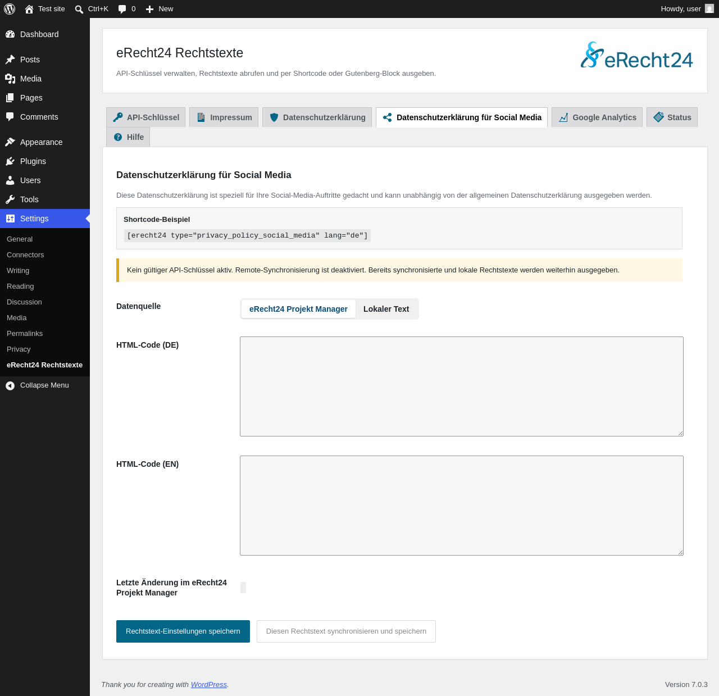Viewport: 719px width, 696px height.
Task: Open Permalinks settings submenu item
Action: (25, 334)
